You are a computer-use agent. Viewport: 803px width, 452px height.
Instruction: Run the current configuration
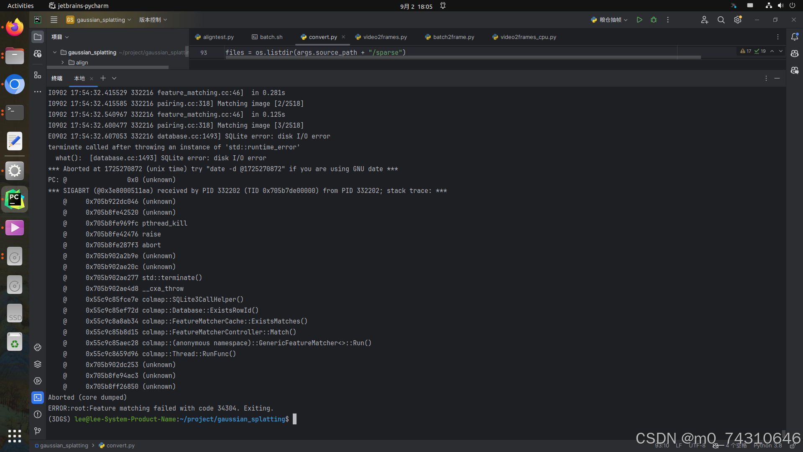[639, 20]
